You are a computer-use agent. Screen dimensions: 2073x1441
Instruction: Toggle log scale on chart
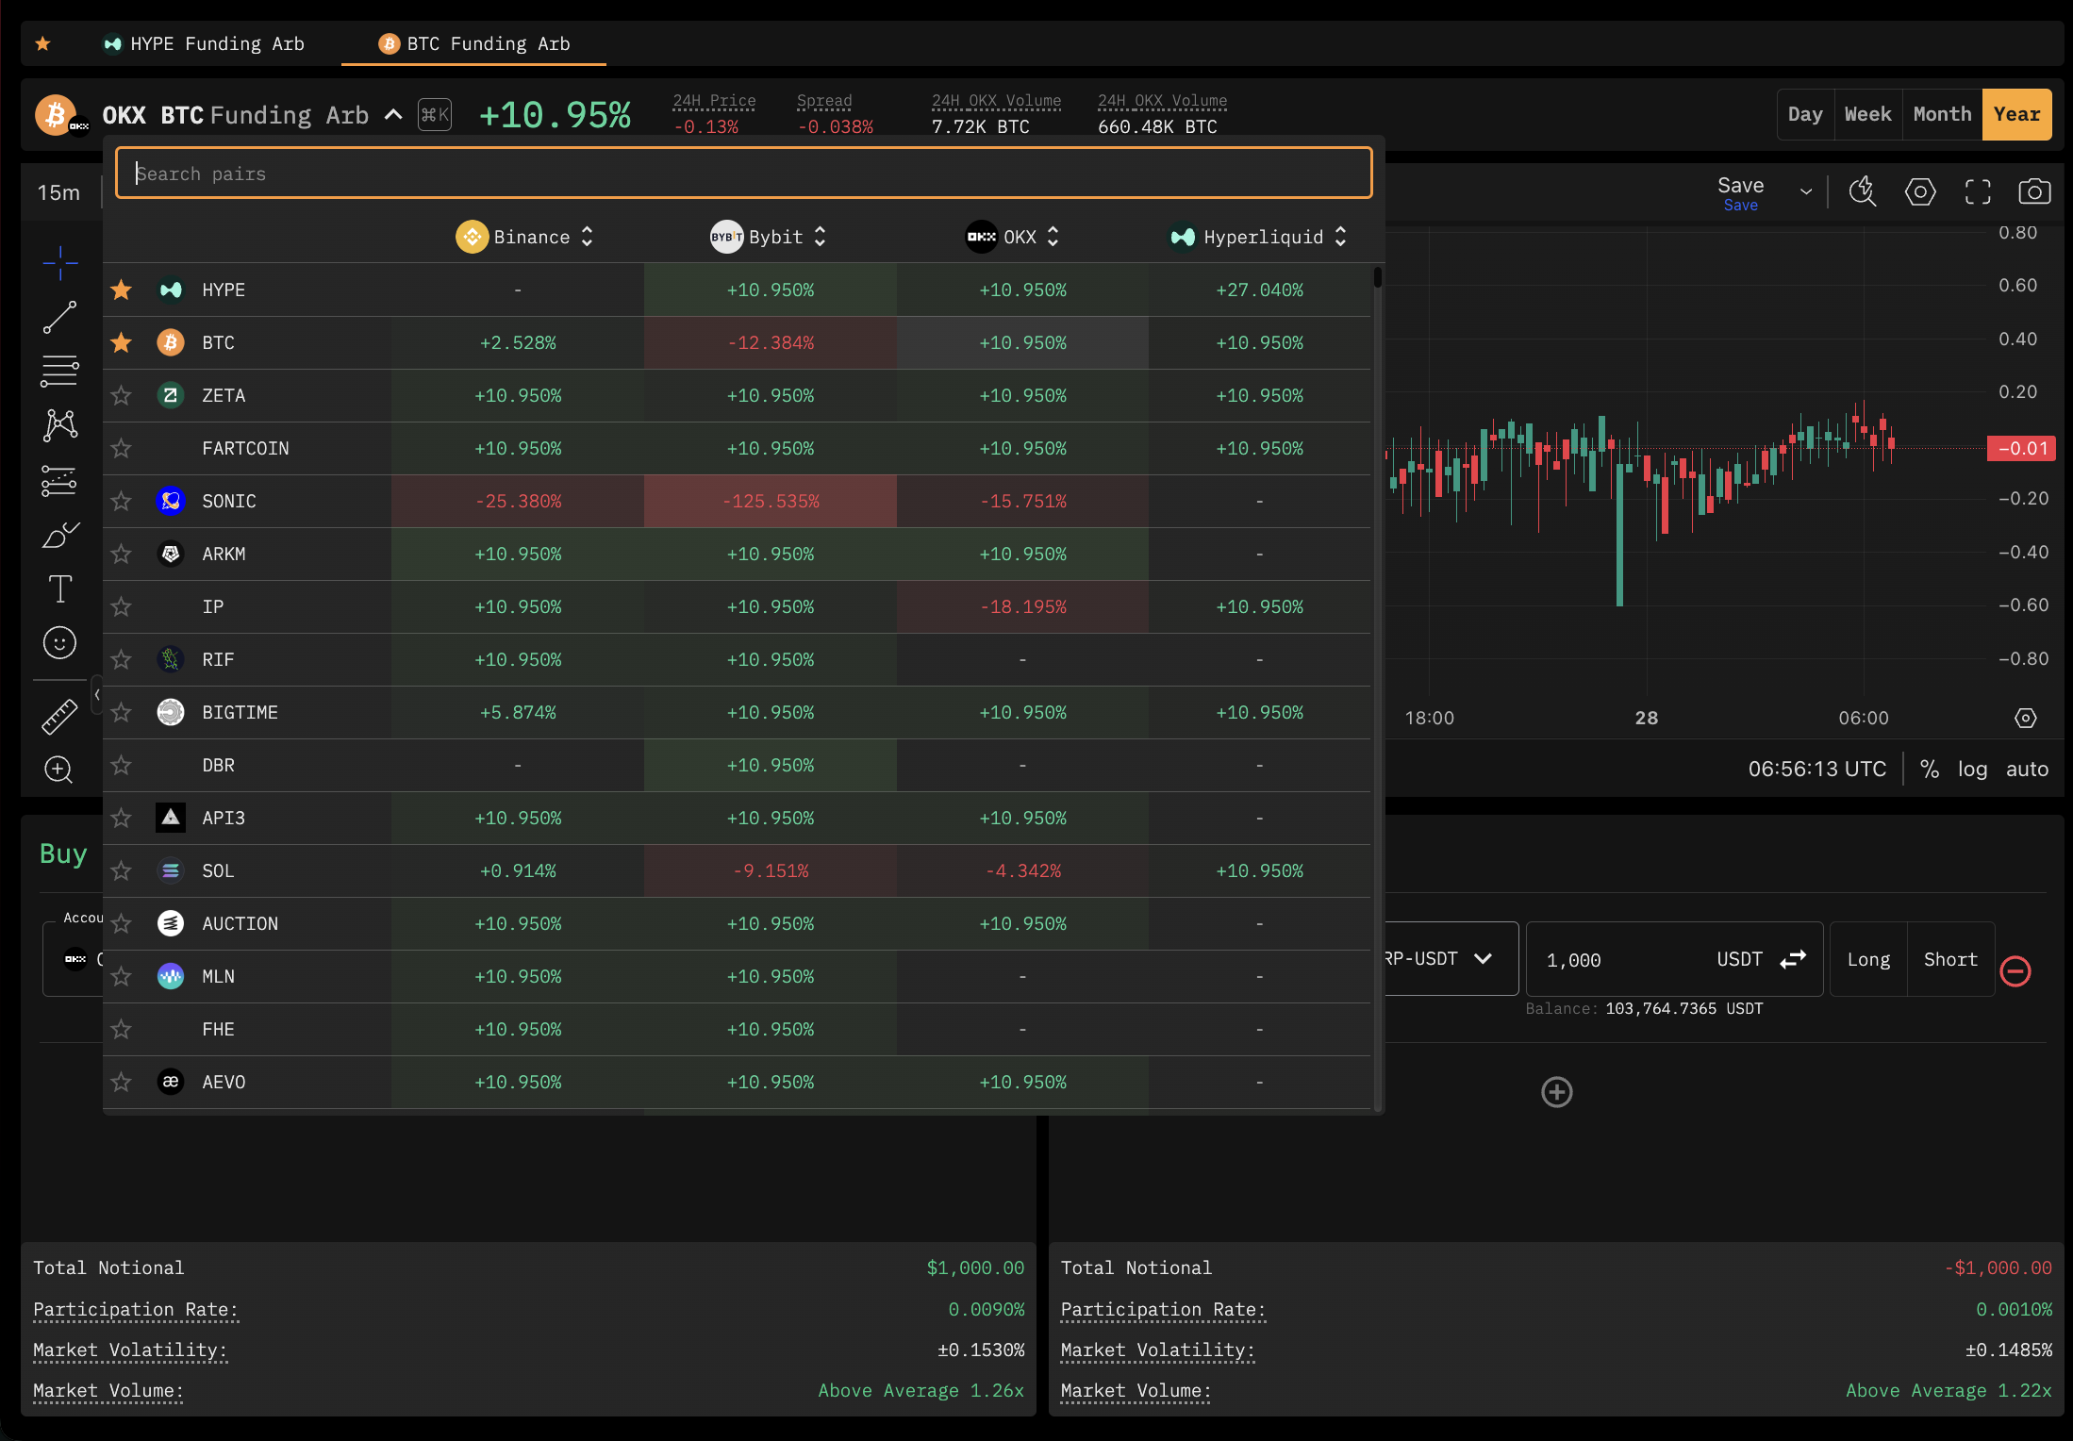pyautogui.click(x=1972, y=770)
